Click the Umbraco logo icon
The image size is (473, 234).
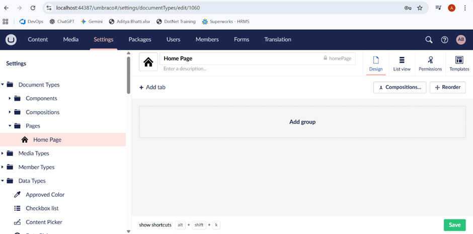[11, 40]
